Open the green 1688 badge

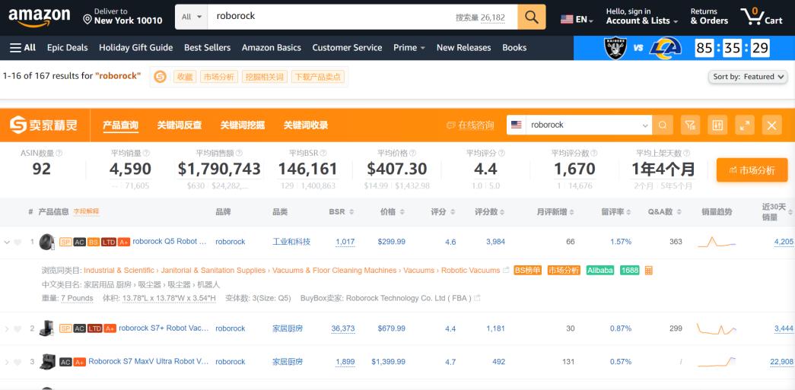(630, 271)
